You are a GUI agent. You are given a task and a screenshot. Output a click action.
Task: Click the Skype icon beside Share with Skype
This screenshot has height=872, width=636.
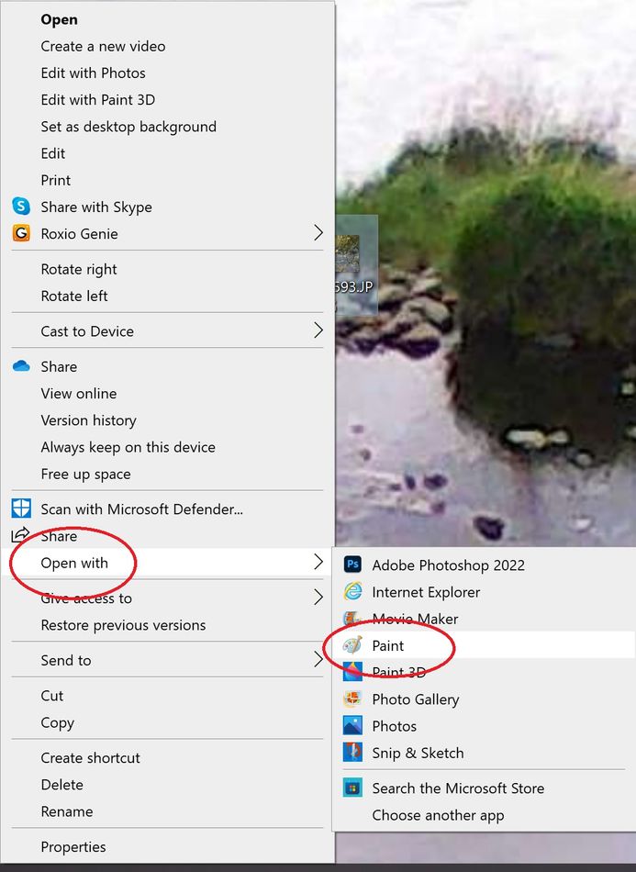21,207
